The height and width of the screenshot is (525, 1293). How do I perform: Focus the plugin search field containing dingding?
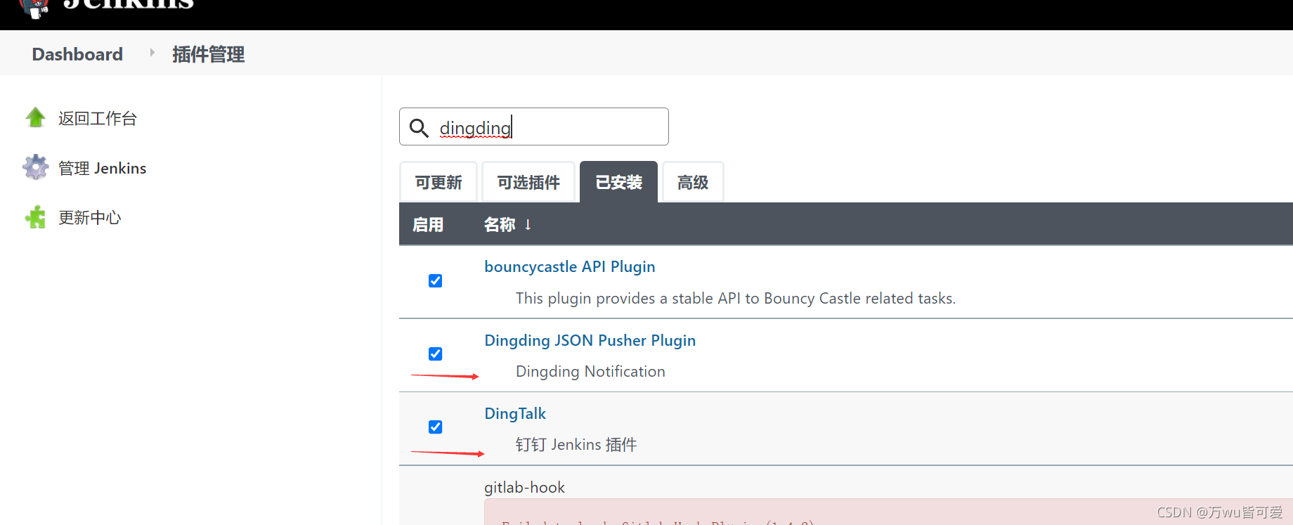tap(534, 127)
